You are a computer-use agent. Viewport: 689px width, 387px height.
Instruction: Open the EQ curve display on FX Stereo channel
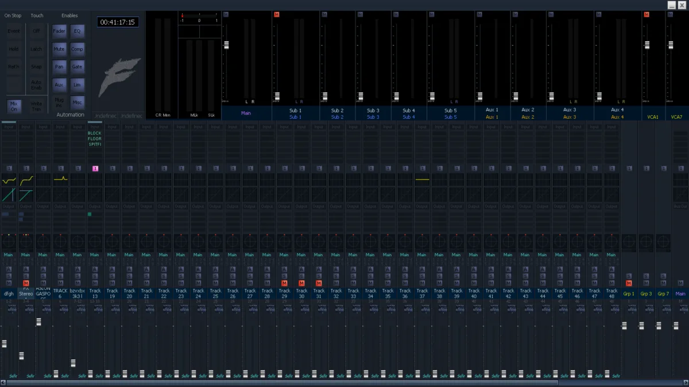(26, 180)
